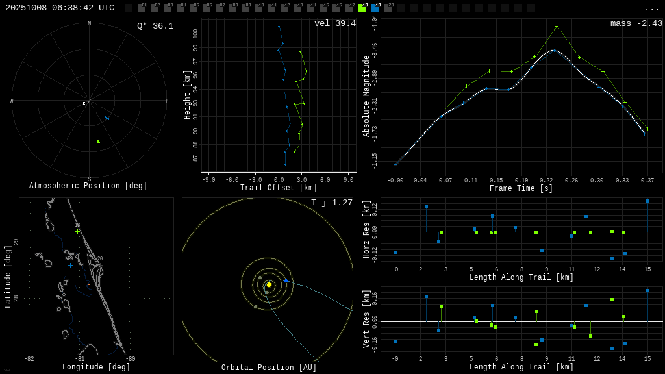The width and height of the screenshot is (665, 374).
Task: Select blue meteor streak on the sky plot
Action: [x=107, y=118]
